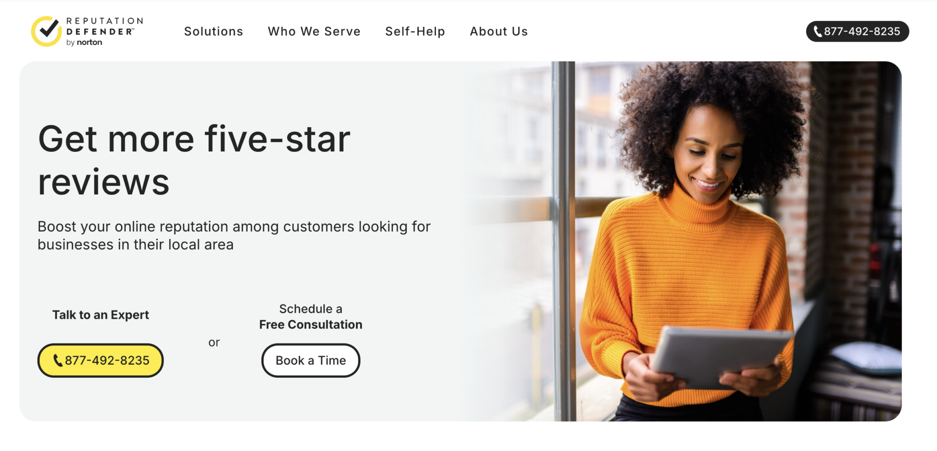937x451 pixels.
Task: Click the 'Get more five-star reviews' headline
Action: coord(194,160)
